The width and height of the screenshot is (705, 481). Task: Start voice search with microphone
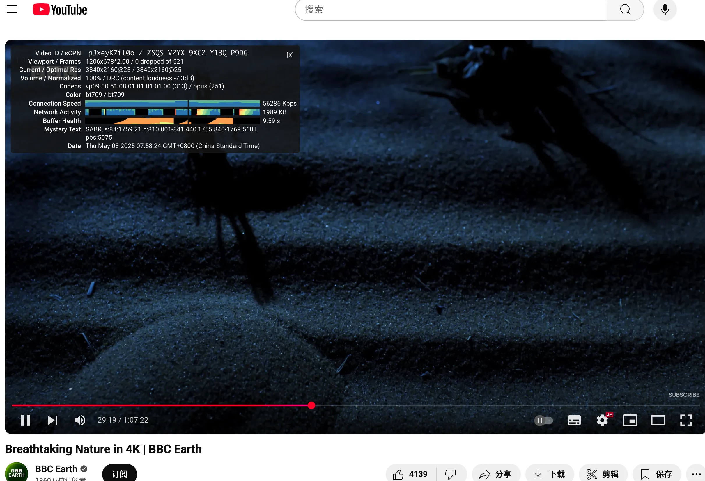click(x=665, y=10)
